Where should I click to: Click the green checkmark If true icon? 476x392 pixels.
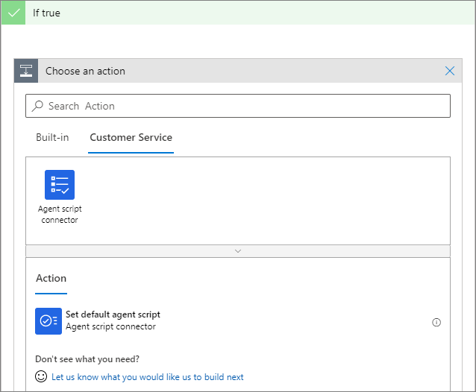point(13,13)
